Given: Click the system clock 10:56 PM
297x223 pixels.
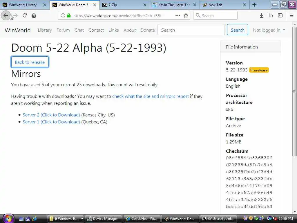Looking at the screenshot, I should click(x=286, y=219).
